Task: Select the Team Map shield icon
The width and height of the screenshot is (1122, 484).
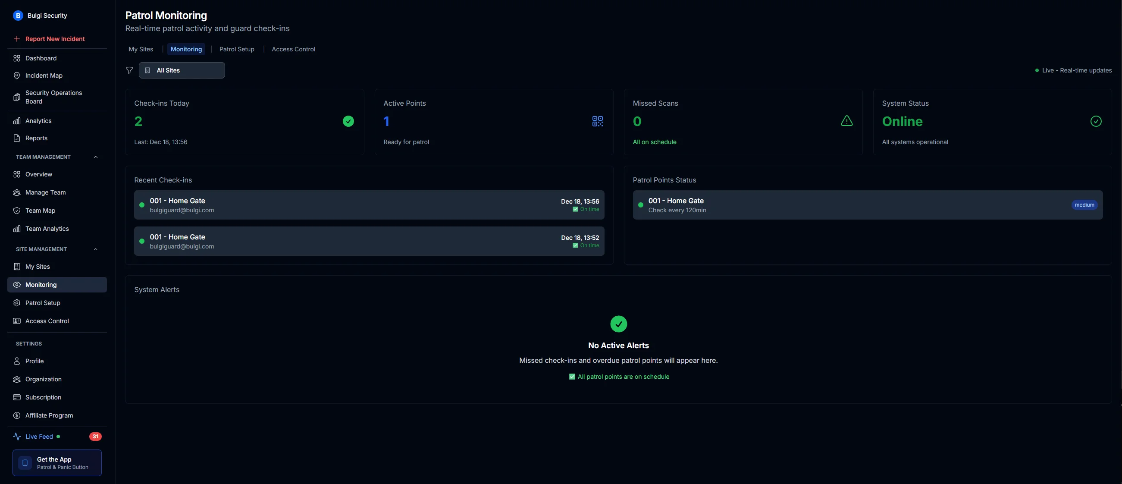Action: click(x=16, y=211)
